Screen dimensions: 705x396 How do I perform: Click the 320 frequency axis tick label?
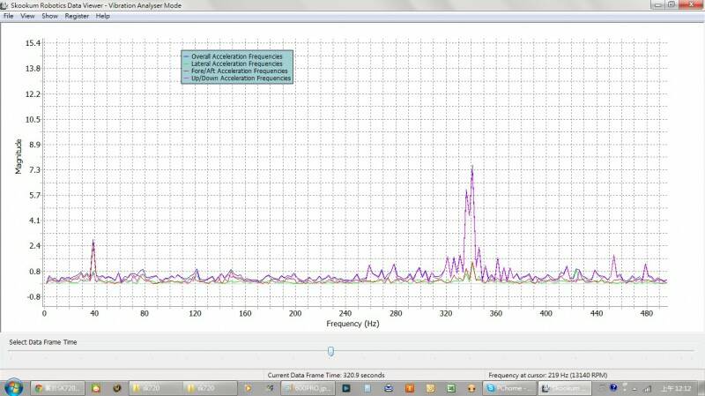[x=446, y=313]
